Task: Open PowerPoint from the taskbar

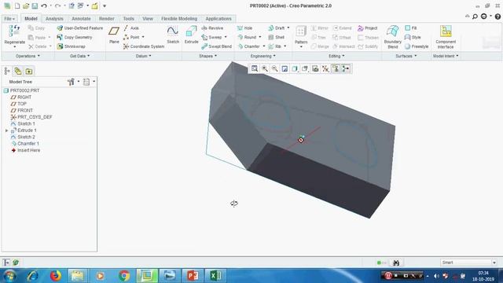Action: (x=193, y=276)
